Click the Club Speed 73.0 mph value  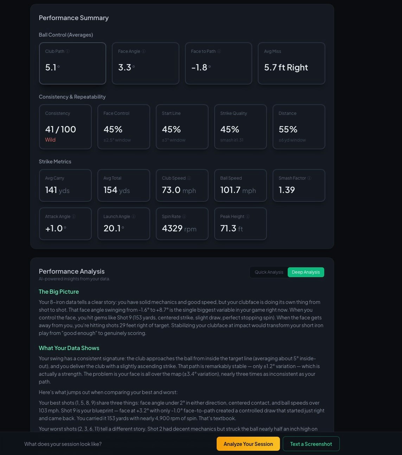tap(179, 190)
